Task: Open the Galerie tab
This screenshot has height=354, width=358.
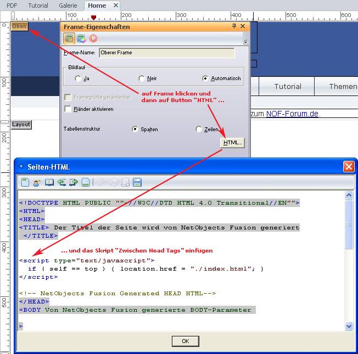Action: pyautogui.click(x=68, y=5)
